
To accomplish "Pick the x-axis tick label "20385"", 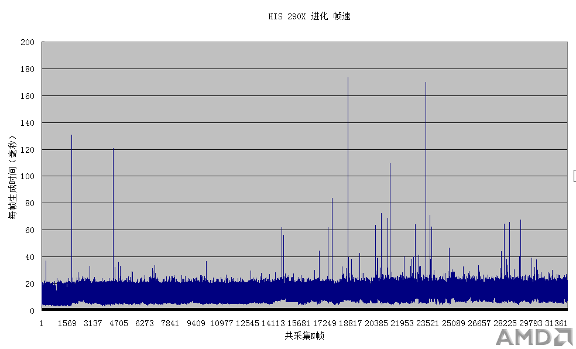I will (376, 323).
